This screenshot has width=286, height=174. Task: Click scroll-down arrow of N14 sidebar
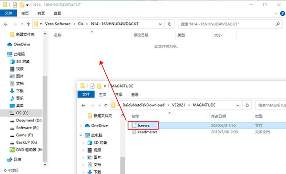coord(45,164)
